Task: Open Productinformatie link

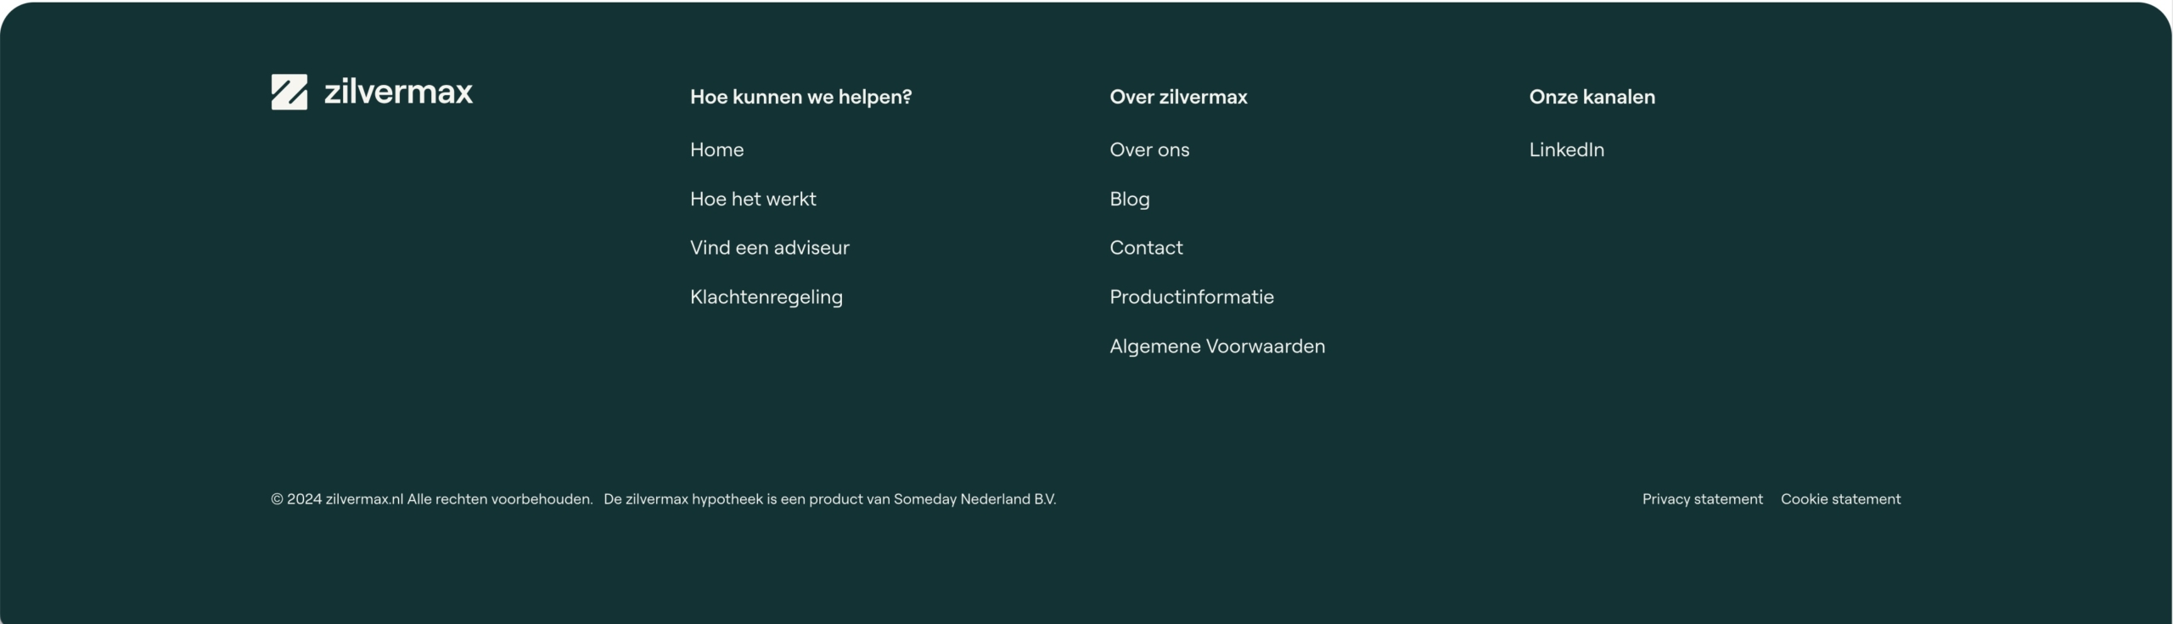Action: coord(1191,296)
